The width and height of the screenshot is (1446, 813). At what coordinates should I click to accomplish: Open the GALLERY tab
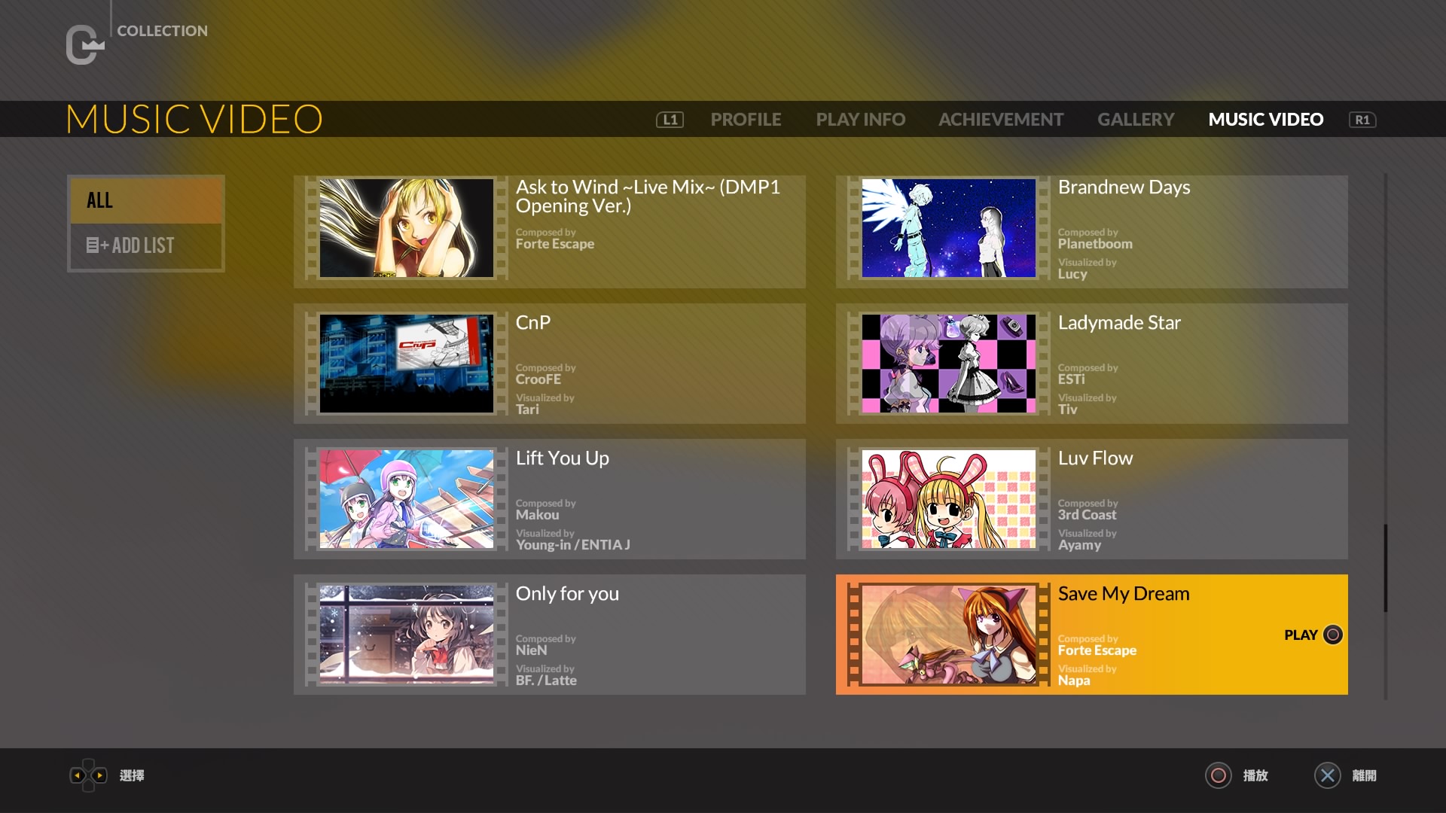coord(1136,120)
